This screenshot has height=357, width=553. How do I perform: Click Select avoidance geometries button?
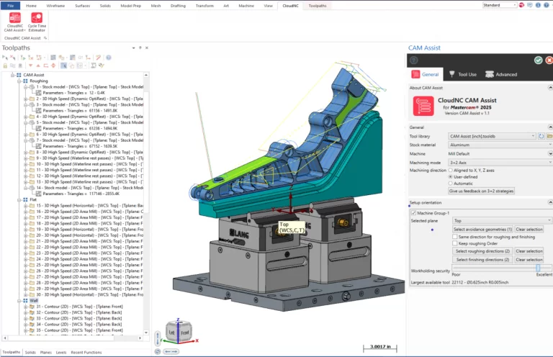pos(482,229)
